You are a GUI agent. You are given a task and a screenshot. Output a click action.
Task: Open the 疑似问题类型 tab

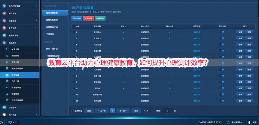point(55,13)
